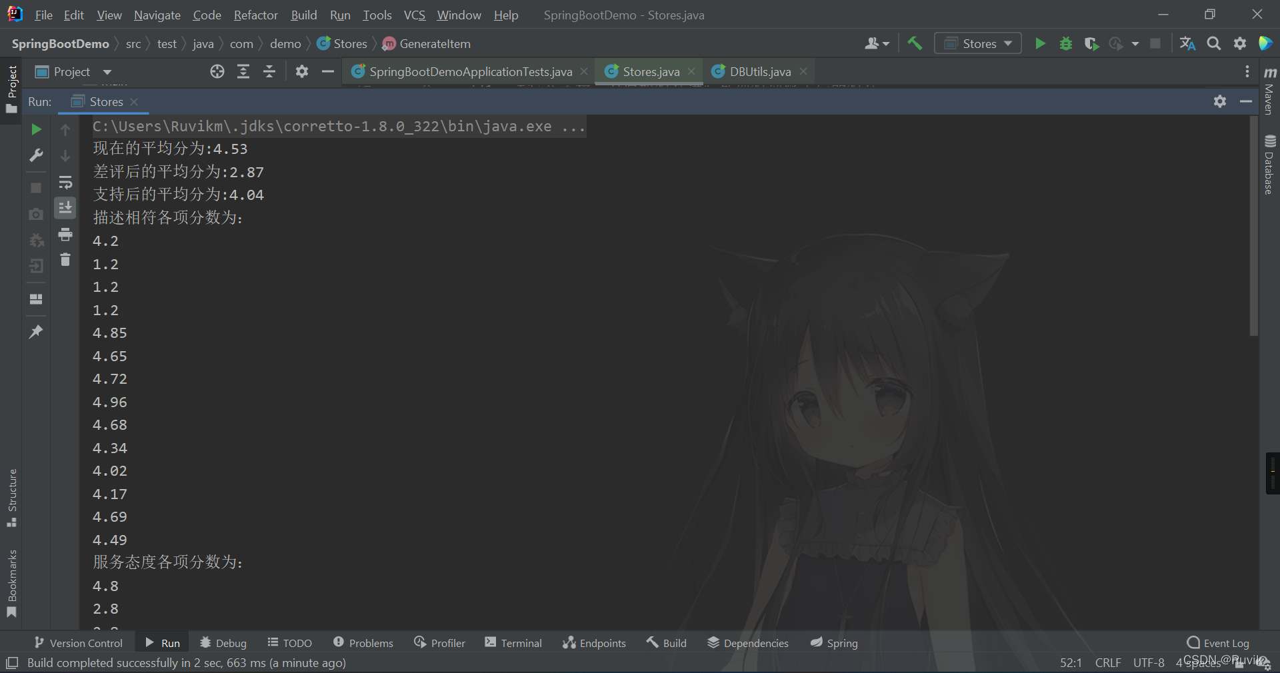The width and height of the screenshot is (1280, 673).
Task: Open the Tools menu
Action: [377, 15]
